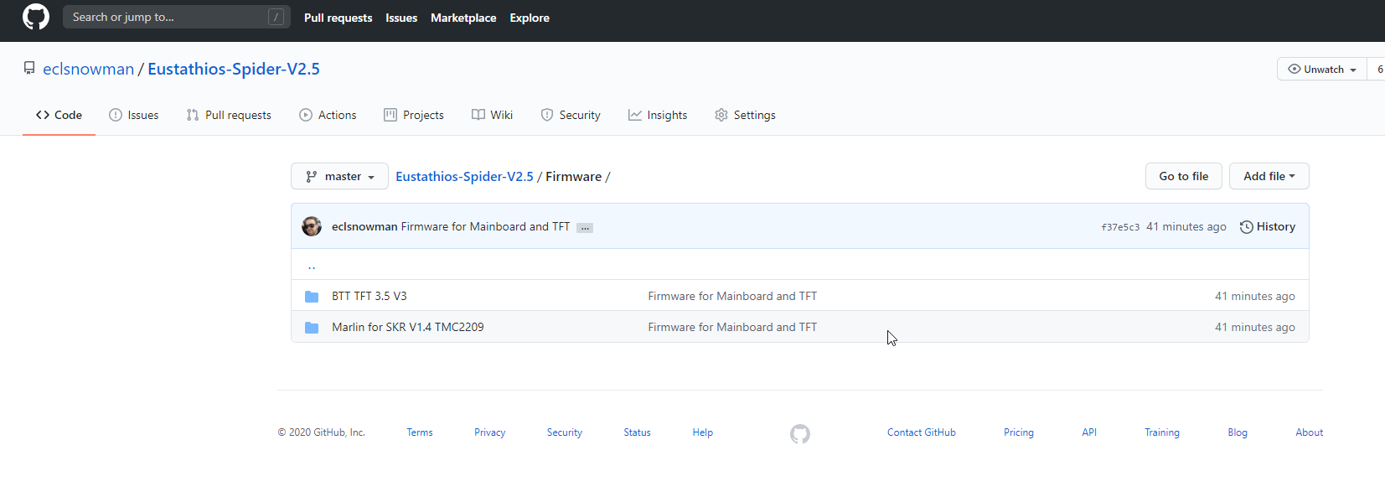Open the Actions tab

(x=328, y=115)
